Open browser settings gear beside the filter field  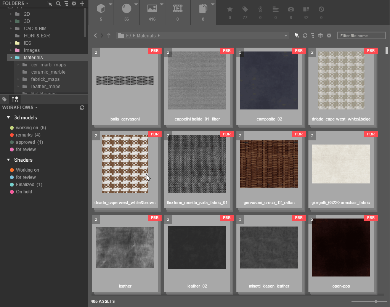coord(329,35)
